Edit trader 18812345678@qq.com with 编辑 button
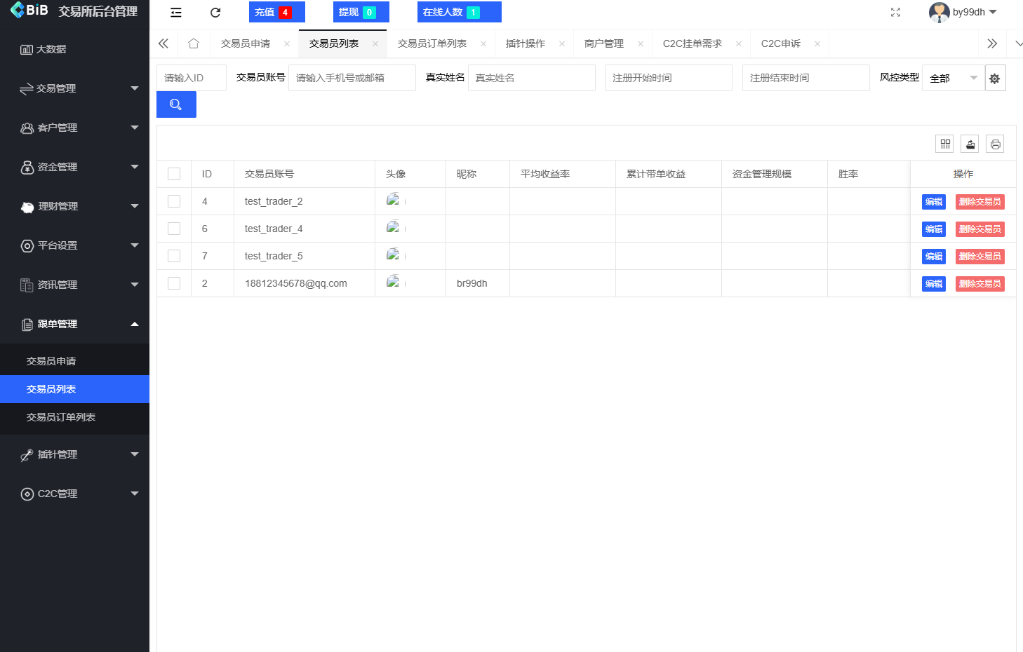Screen dimensions: 1023x652 [933, 283]
